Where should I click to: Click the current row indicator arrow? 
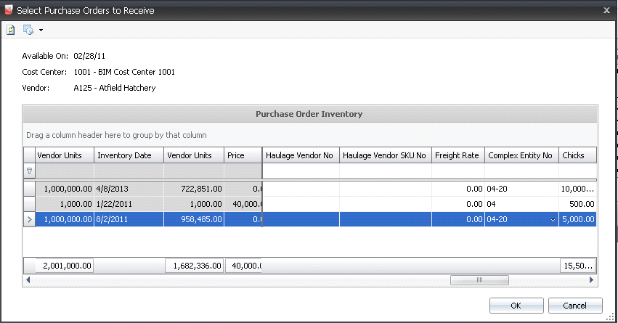[30, 219]
